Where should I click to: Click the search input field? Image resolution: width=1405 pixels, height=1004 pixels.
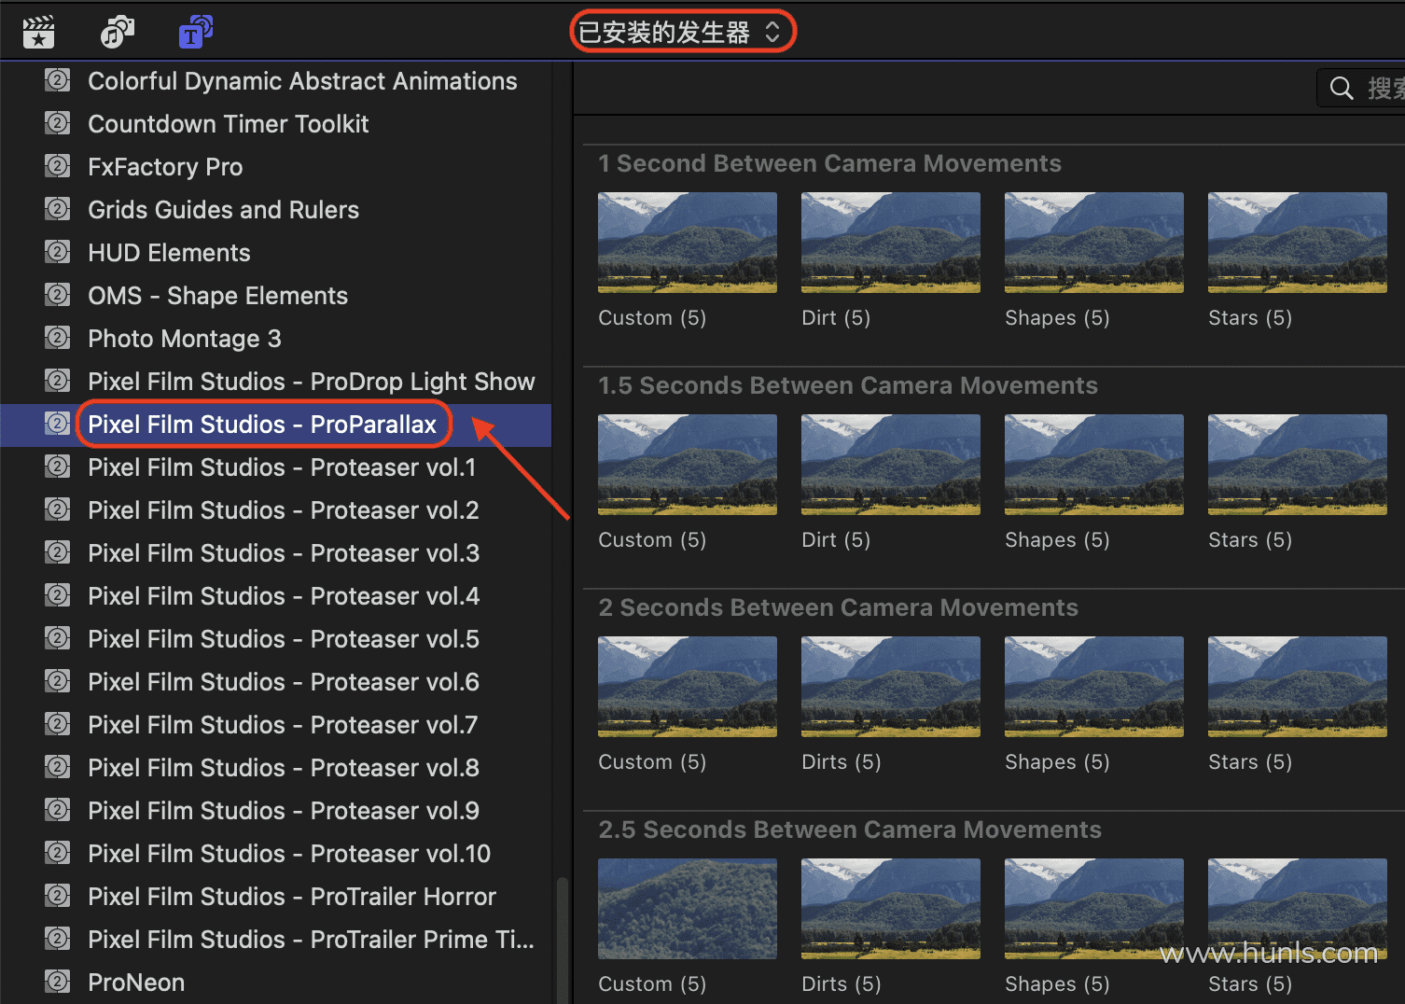tap(1361, 89)
